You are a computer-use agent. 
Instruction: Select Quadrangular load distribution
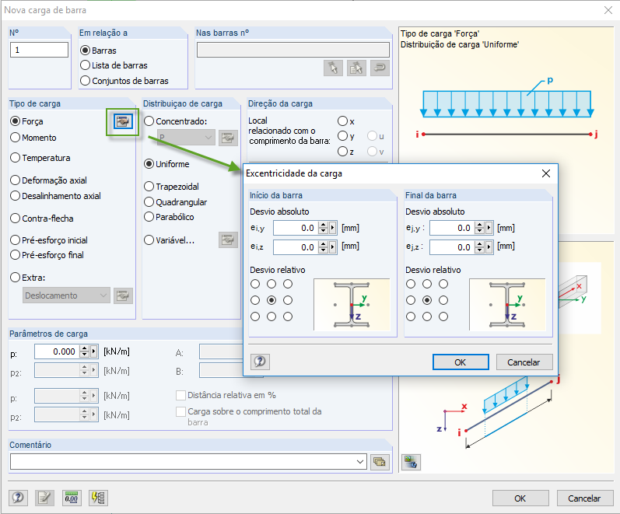coord(176,202)
